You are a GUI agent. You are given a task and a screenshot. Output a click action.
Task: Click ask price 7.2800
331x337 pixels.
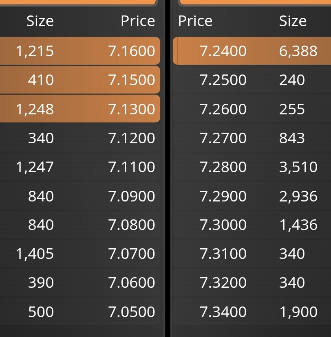tap(223, 167)
